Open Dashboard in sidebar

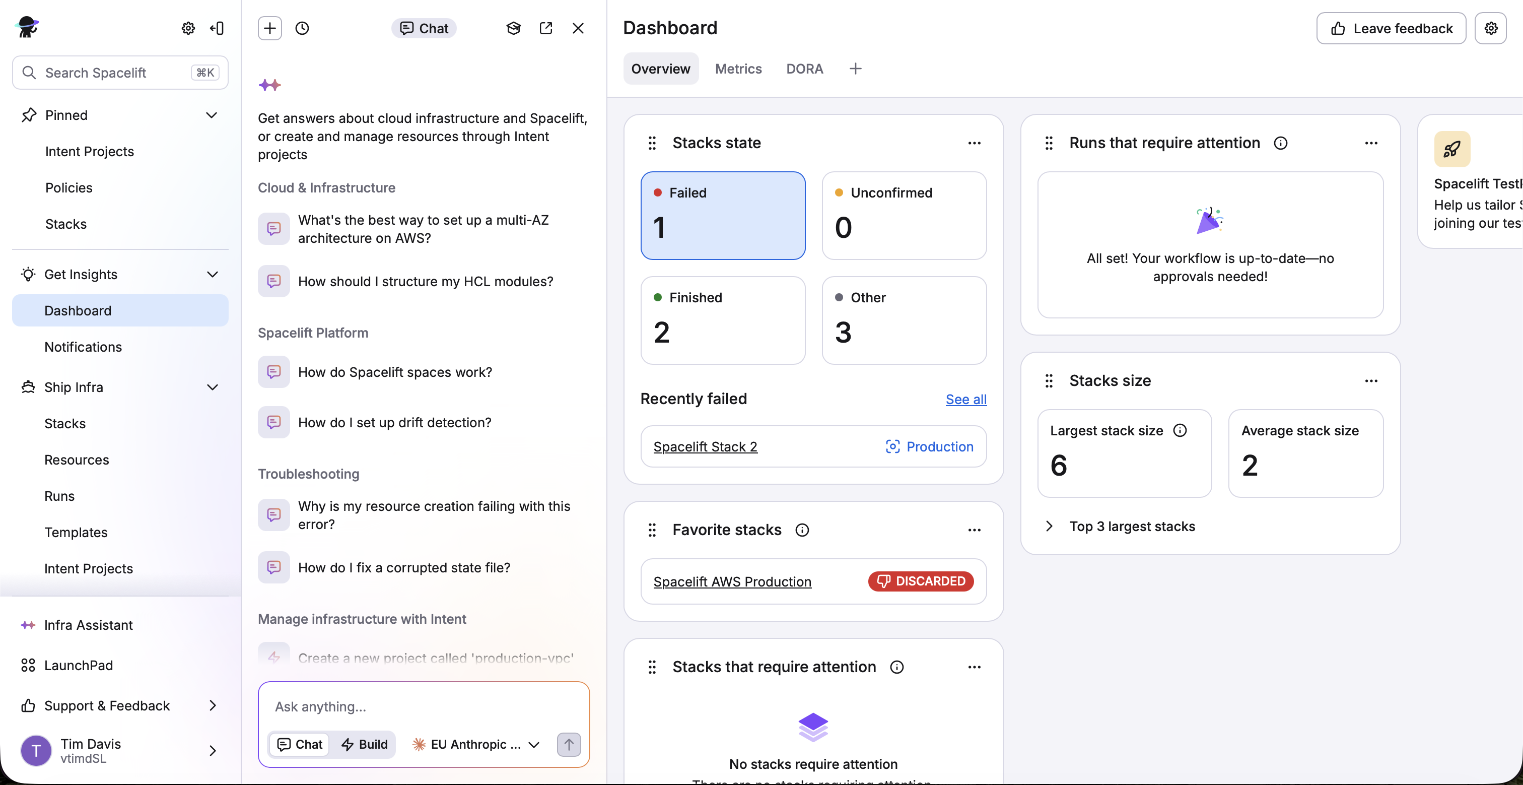coord(120,310)
